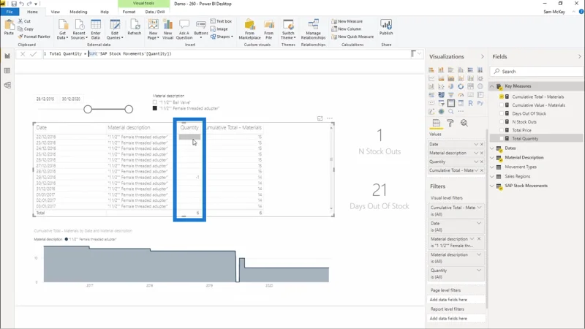Screen dimensions: 585x329
Task: Open Get Data in the ribbon
Action: (x=62, y=29)
